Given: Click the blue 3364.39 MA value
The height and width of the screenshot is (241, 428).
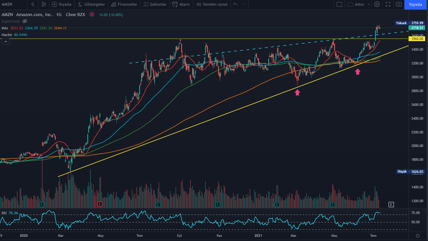Looking at the screenshot, I should (31, 28).
